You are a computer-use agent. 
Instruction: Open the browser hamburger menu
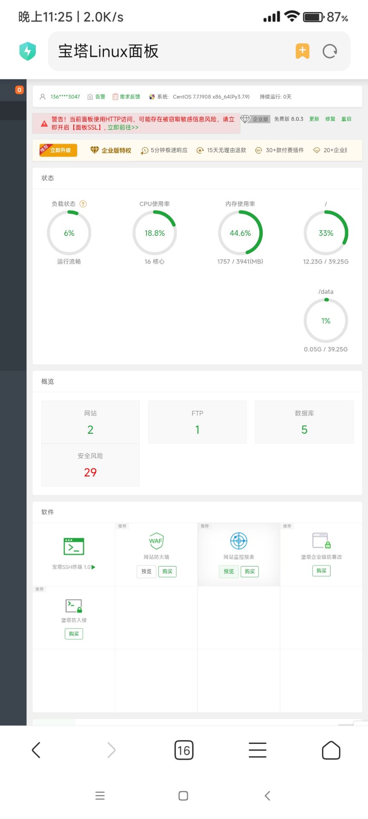point(257,750)
